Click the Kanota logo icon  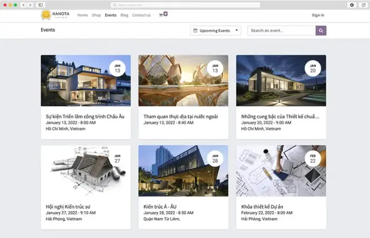coord(47,15)
